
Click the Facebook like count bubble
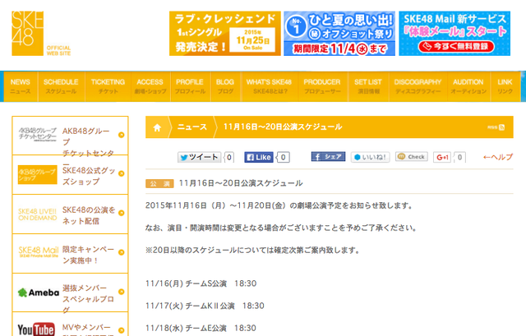point(283,157)
